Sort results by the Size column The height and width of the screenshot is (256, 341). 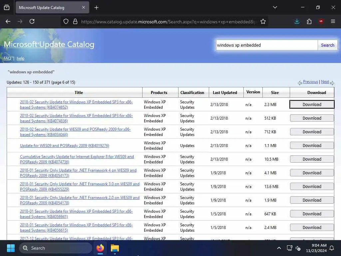pos(275,93)
